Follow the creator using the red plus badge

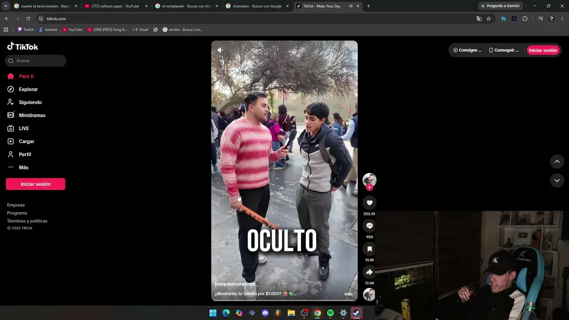click(369, 188)
